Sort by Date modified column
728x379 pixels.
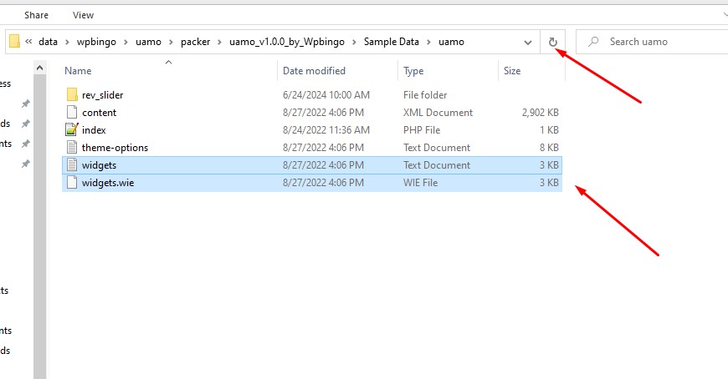tap(314, 71)
